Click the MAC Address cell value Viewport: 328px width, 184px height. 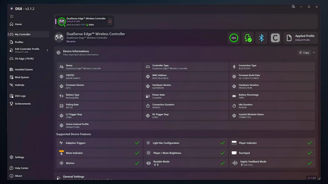click(x=161, y=78)
